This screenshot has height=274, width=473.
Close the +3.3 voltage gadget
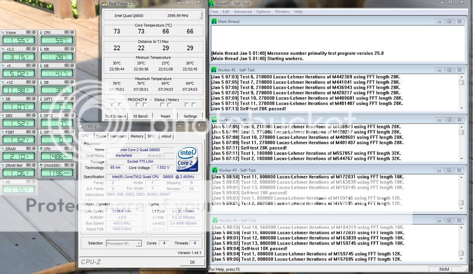point(34,49)
